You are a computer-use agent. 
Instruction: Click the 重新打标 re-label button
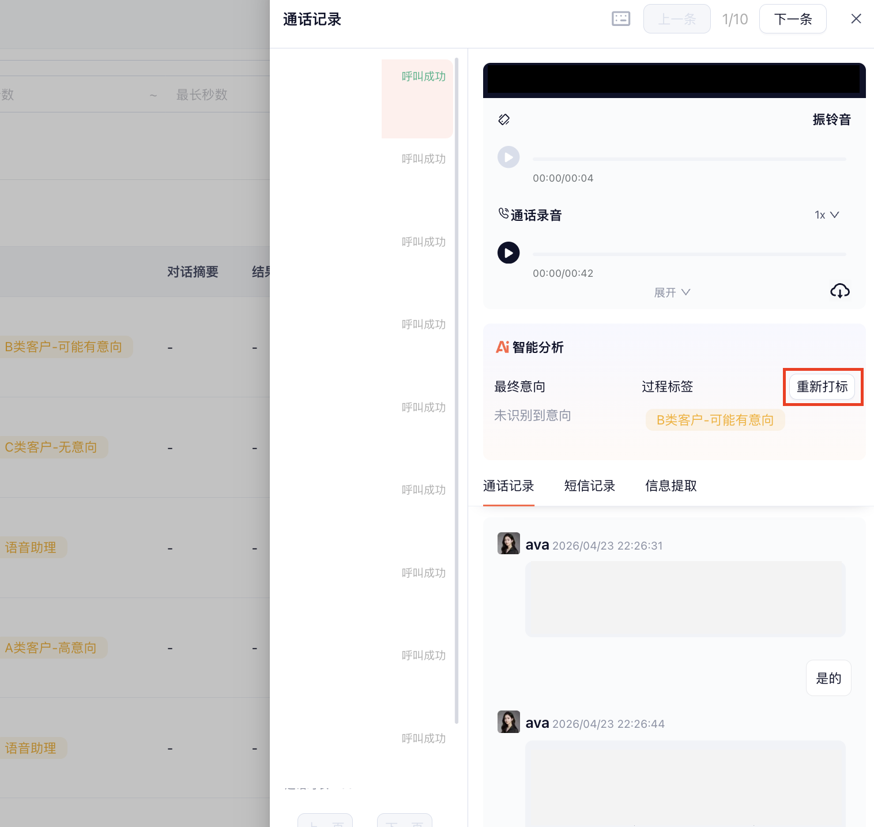click(823, 386)
